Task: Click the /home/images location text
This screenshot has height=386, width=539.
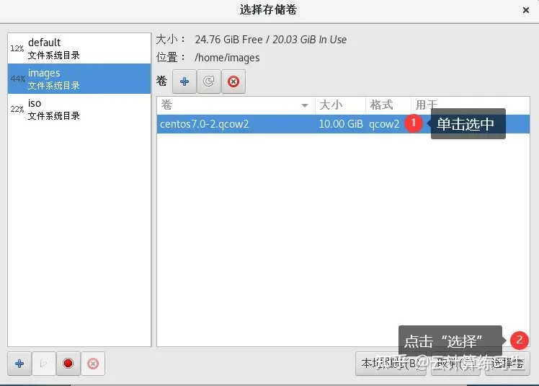Action: (227, 58)
